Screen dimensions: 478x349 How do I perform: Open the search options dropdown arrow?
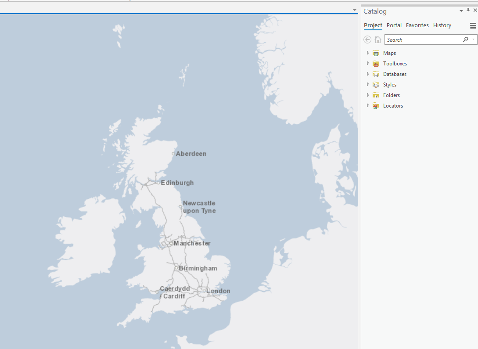[473, 40]
